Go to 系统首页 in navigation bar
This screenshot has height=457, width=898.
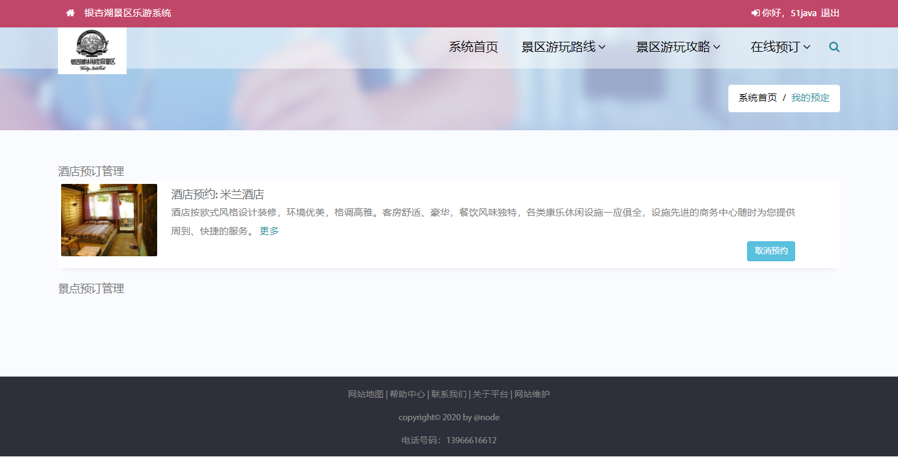(473, 47)
